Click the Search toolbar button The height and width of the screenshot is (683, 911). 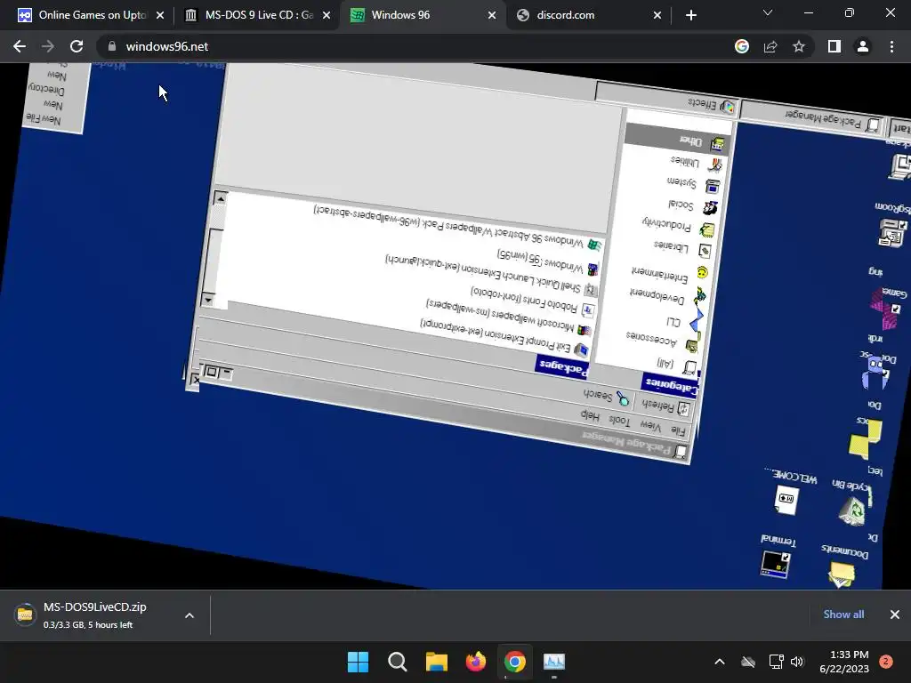(606, 396)
